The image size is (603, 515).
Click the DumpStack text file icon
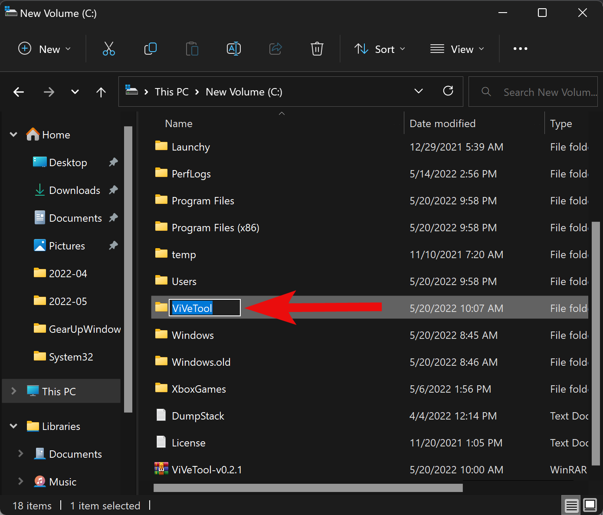tap(161, 415)
